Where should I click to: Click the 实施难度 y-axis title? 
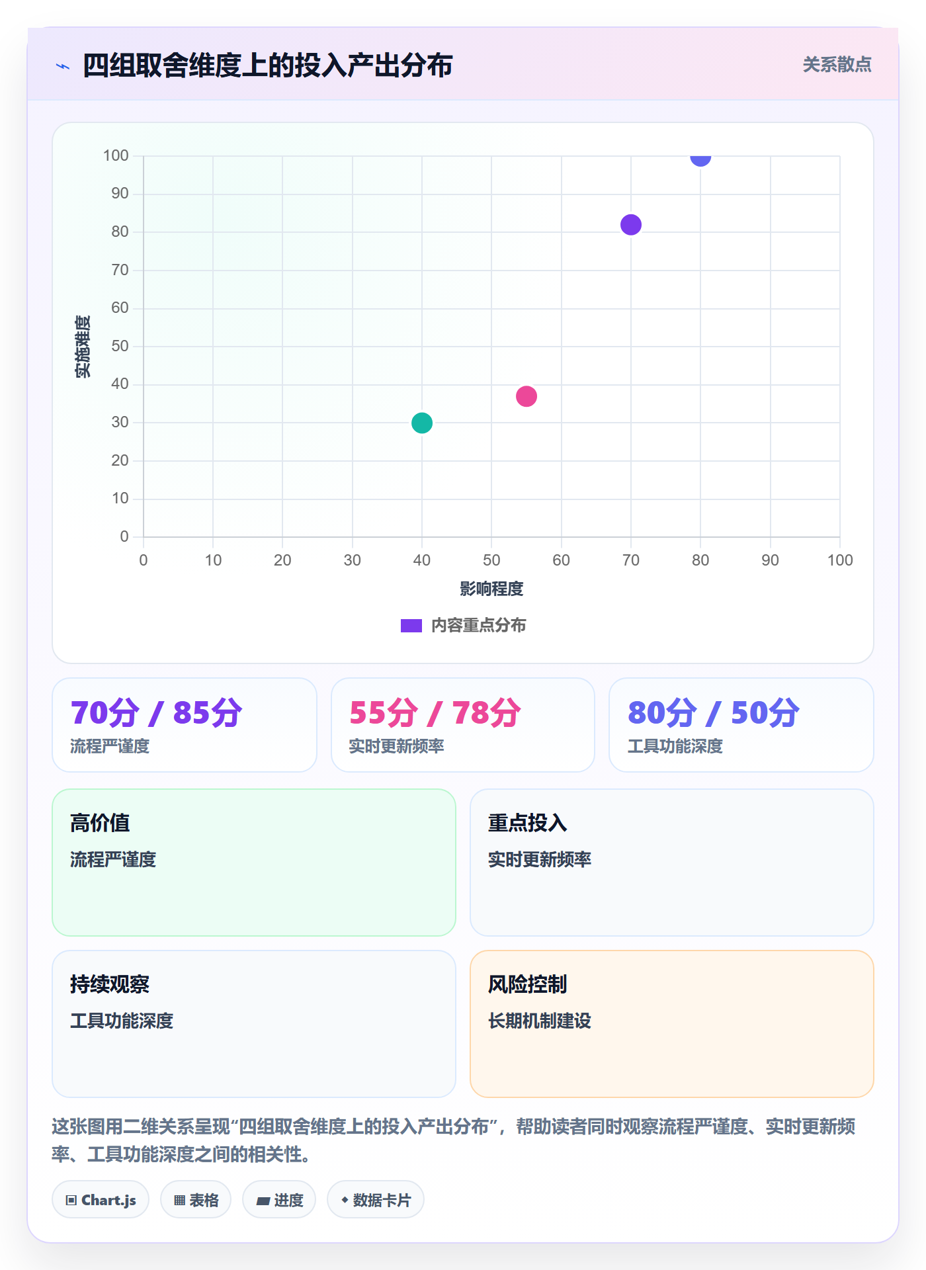pos(83,347)
